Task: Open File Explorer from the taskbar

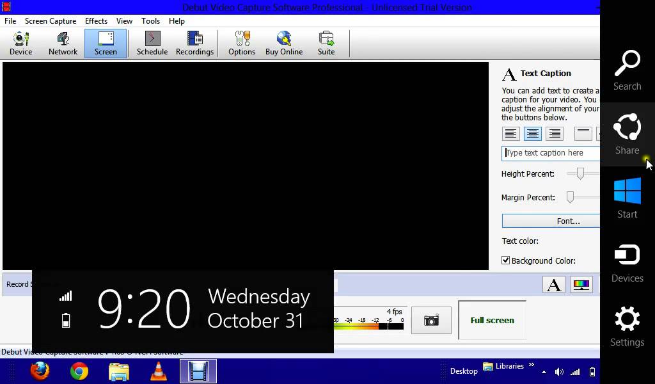Action: pyautogui.click(x=118, y=371)
